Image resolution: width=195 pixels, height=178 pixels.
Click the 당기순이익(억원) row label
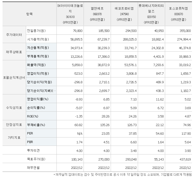[40, 82]
